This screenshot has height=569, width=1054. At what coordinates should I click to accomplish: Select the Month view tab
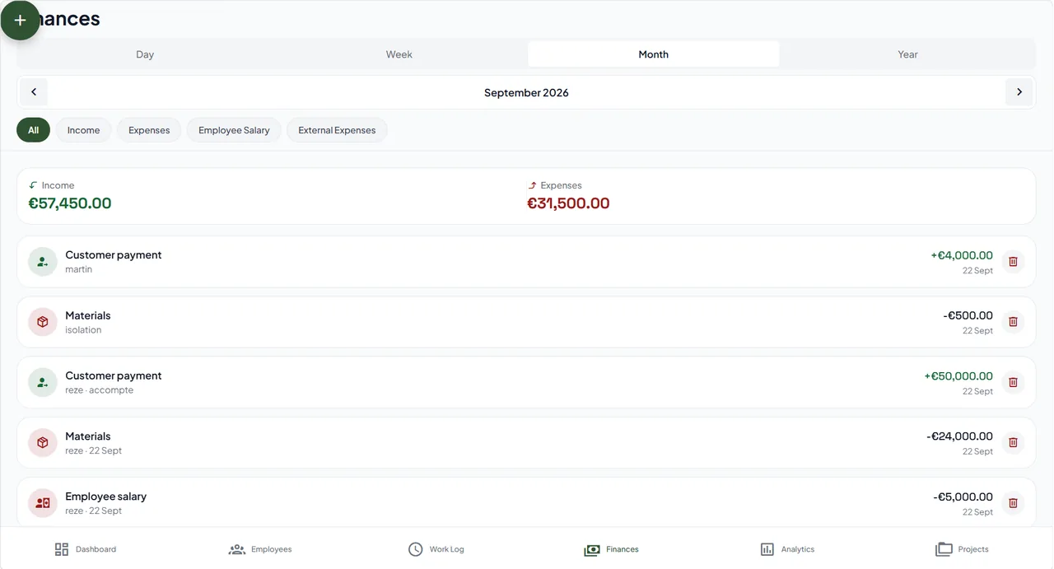654,54
